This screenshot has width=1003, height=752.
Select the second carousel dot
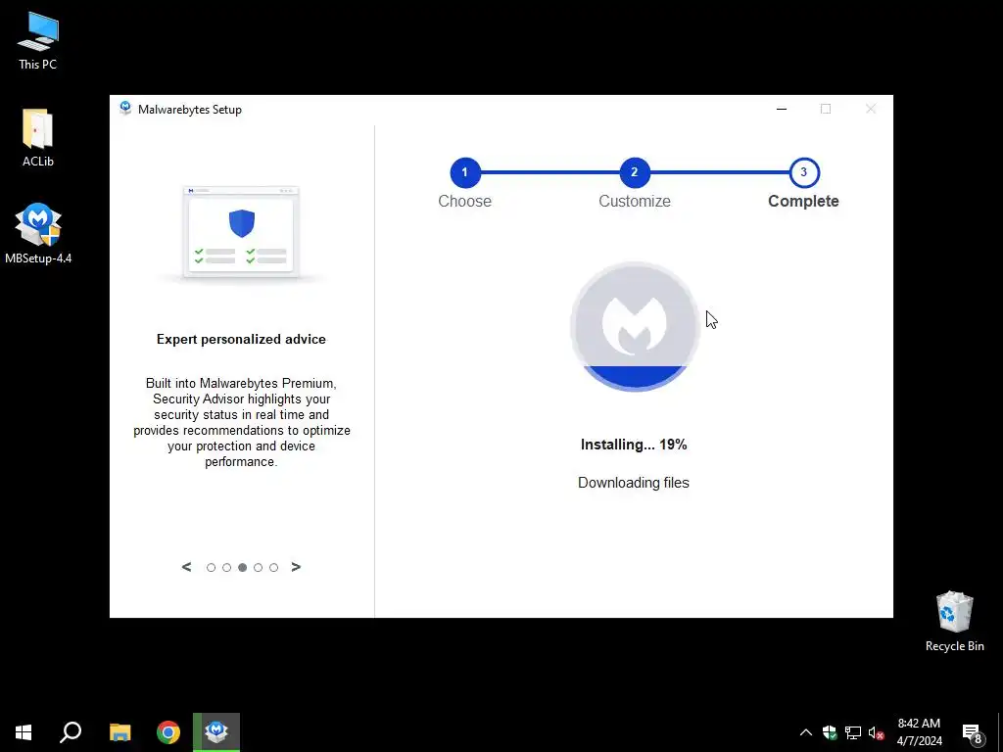(226, 567)
